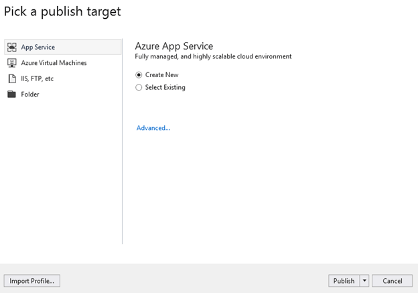Image resolution: width=418 pixels, height=293 pixels.
Task: Click the Folder icon in target list
Action: click(x=12, y=94)
